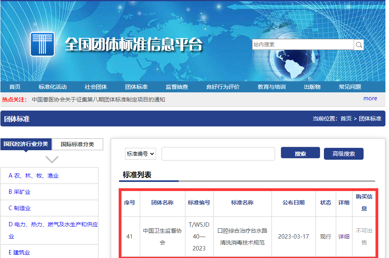389x258 pixels.
Task: Click 团体名称 column header
Action: pos(162,203)
